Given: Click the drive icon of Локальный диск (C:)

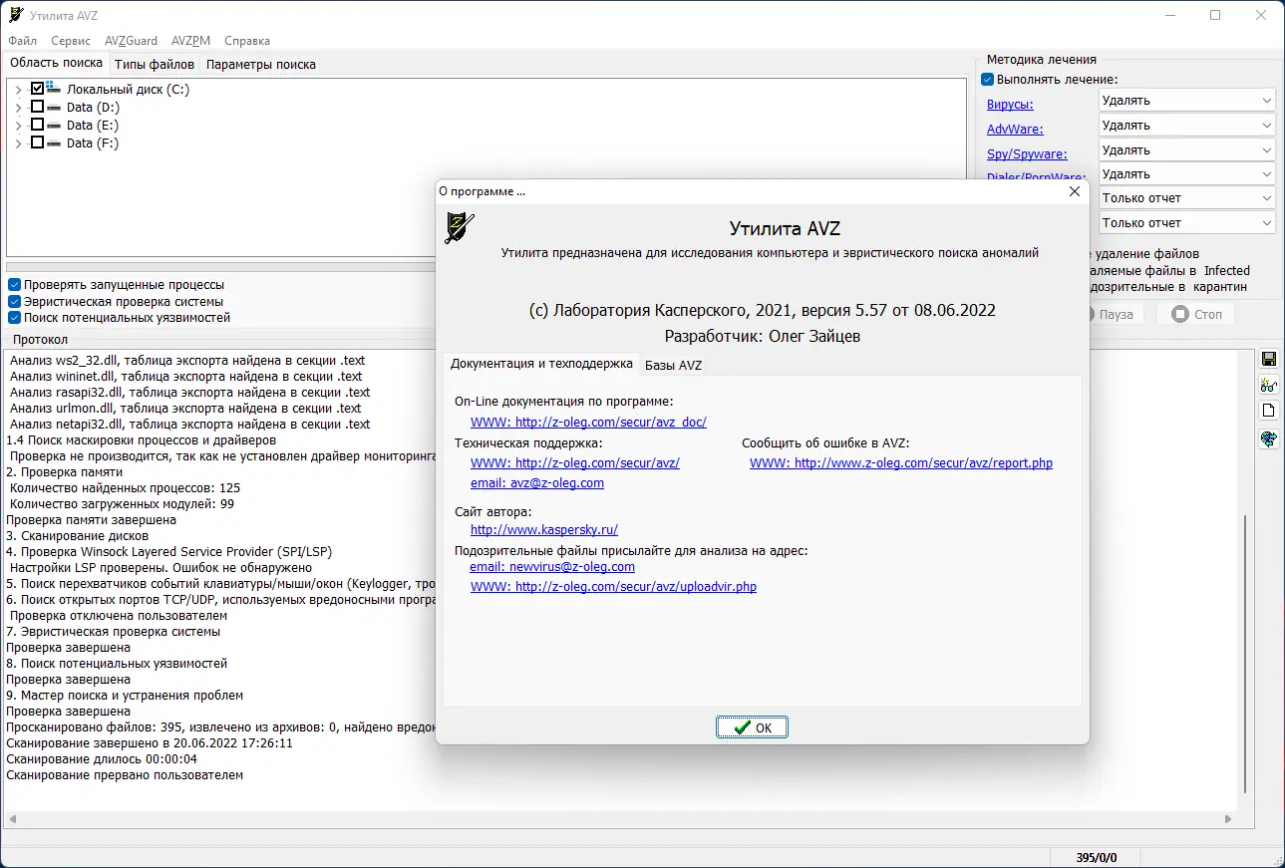Looking at the screenshot, I should [x=54, y=88].
